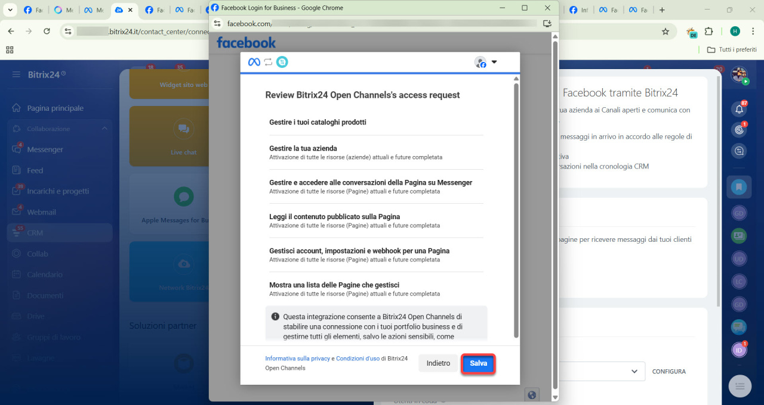This screenshot has width=764, height=405.
Task: Click the Facebook logo in the popup
Action: (x=246, y=42)
